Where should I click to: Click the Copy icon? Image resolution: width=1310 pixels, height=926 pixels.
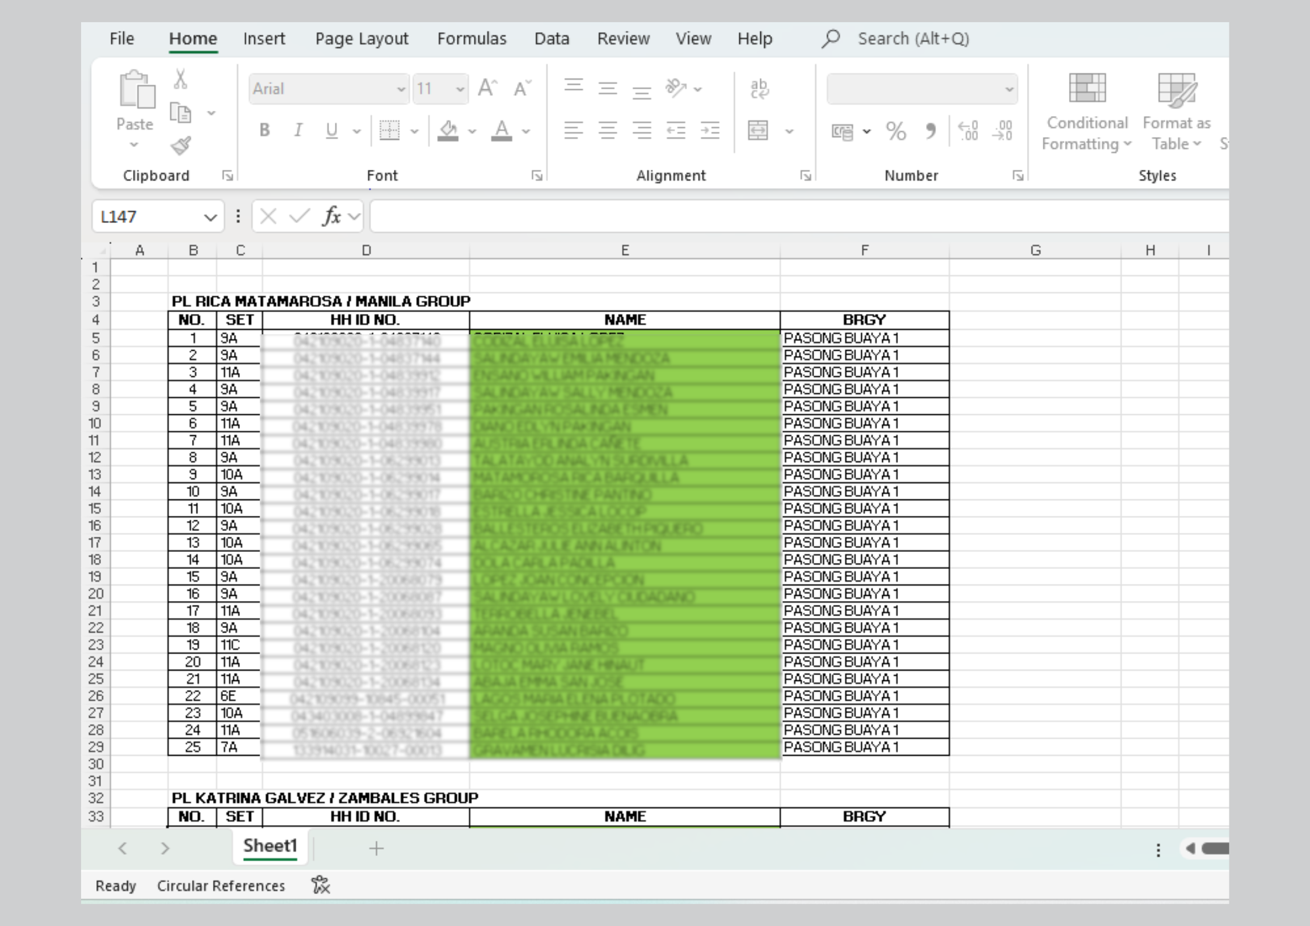180,112
